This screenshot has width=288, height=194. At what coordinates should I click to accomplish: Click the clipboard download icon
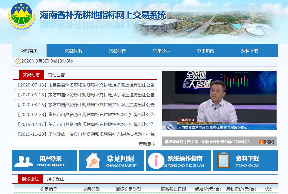click(x=223, y=160)
